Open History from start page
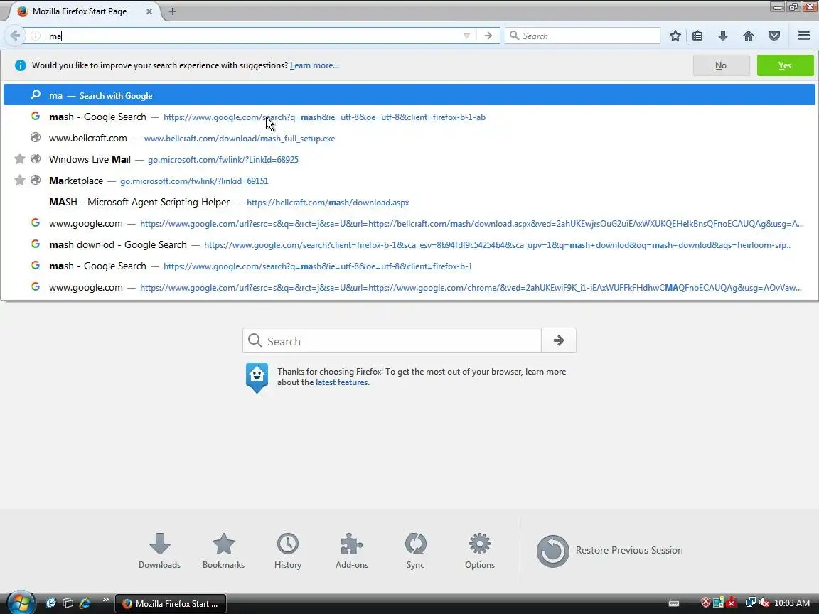Screen dimensions: 819x614 point(288,551)
